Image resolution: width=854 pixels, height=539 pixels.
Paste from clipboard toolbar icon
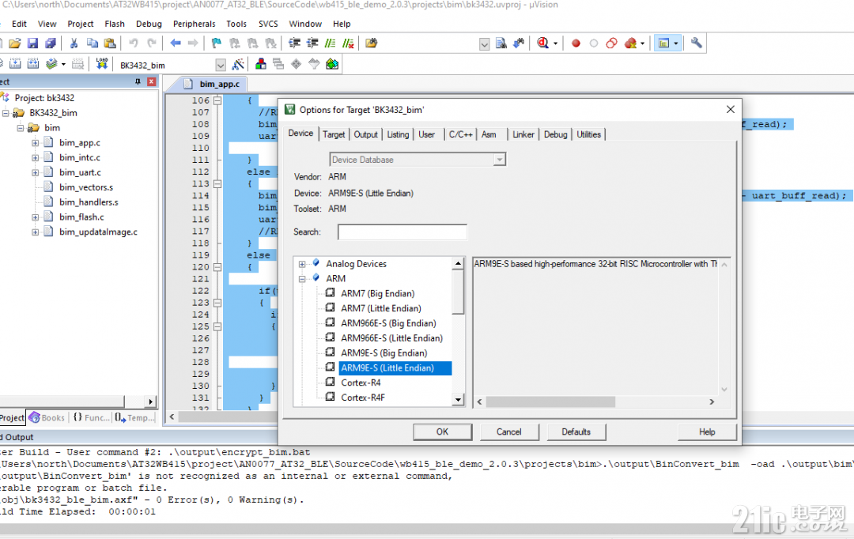[109, 43]
